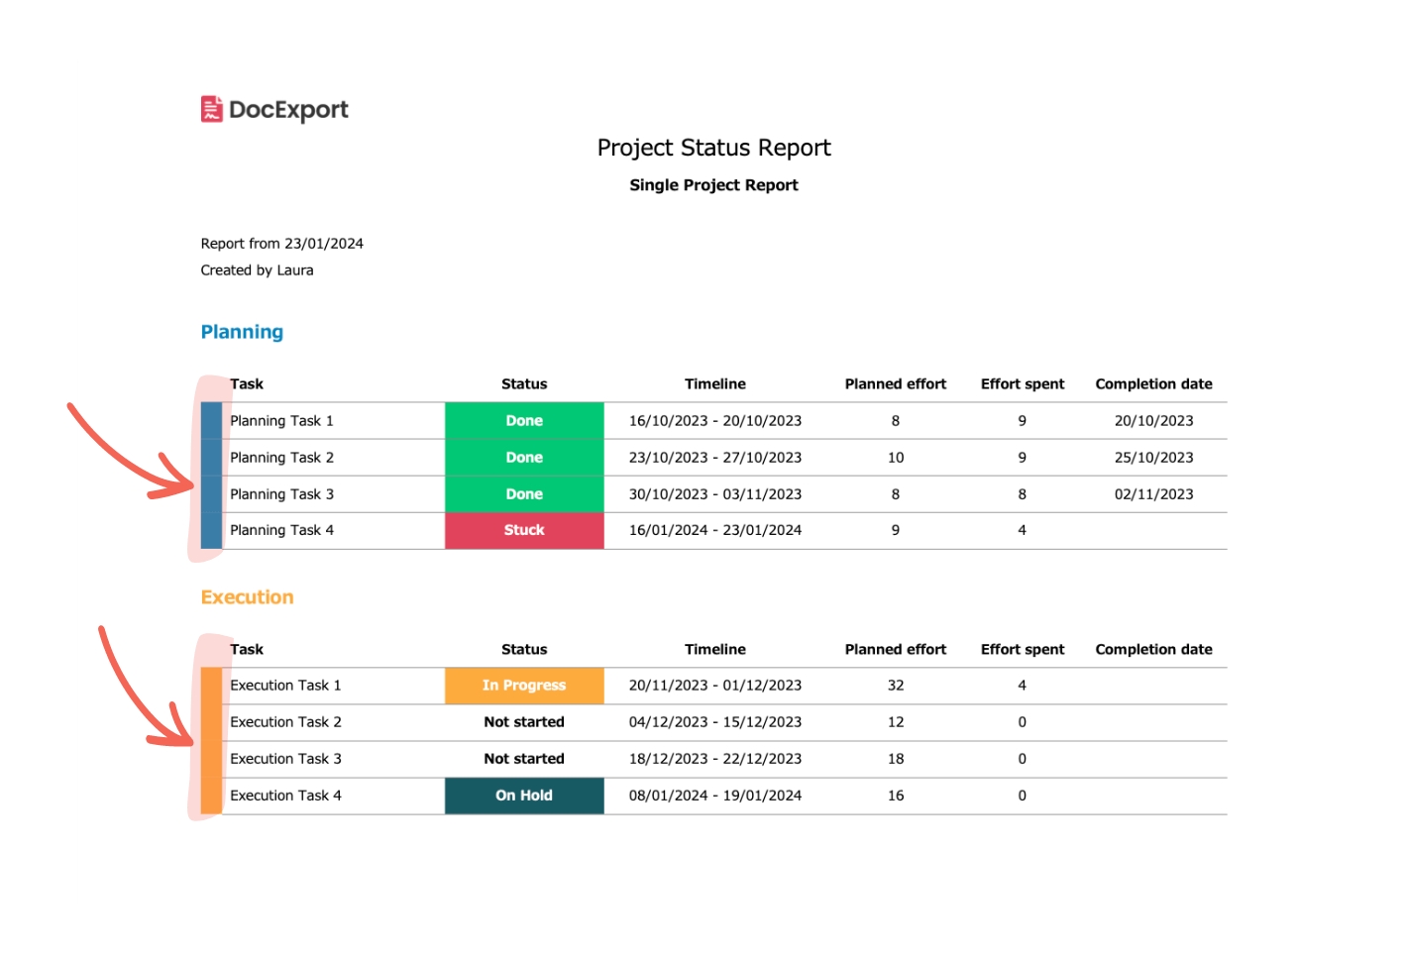
Task: Click the Created by Laura text
Action: click(257, 270)
